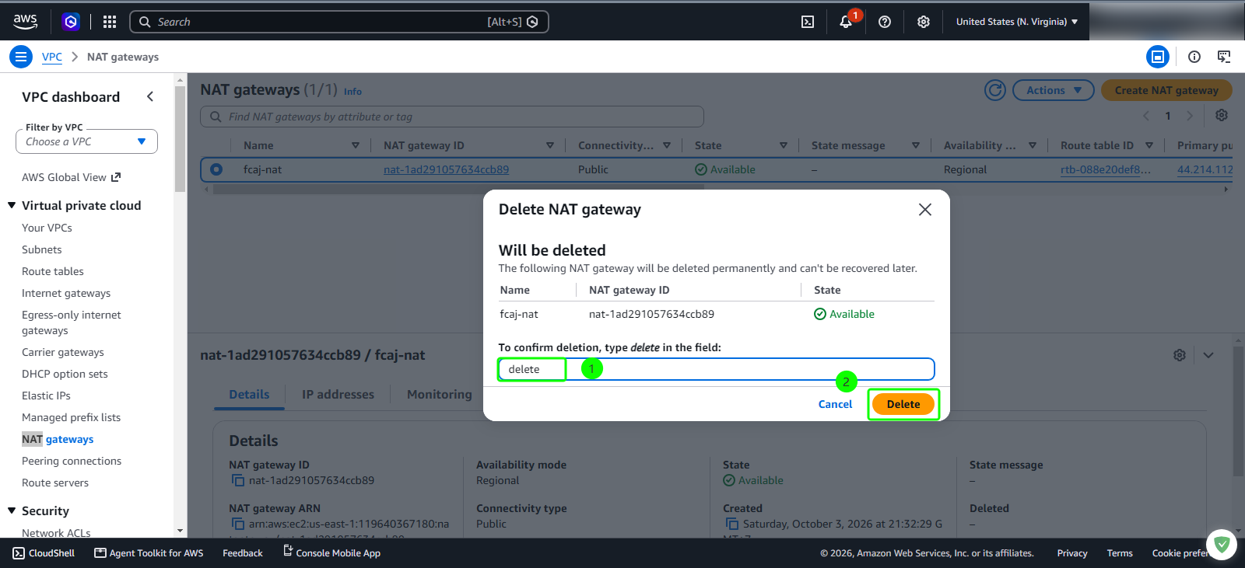Open the help question mark icon
1245x568 pixels.
(885, 22)
